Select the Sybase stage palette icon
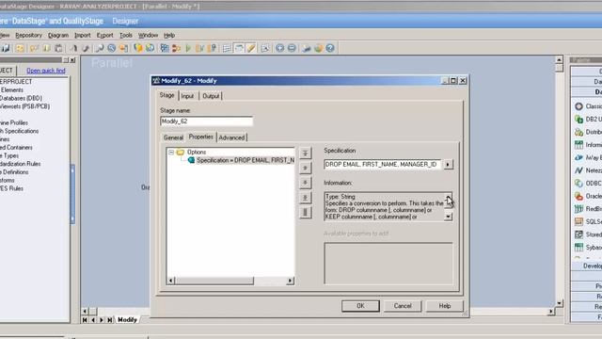This screenshot has width=602, height=339. point(579,247)
